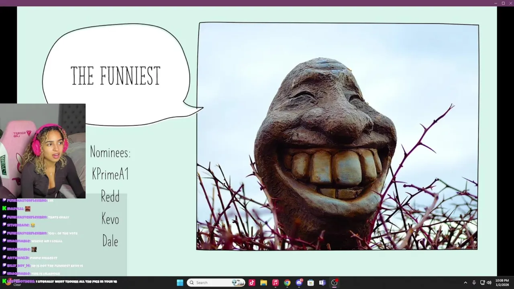Viewport: 514px width, 289px height.
Task: Maximize the window from the title bar
Action: [503, 3]
